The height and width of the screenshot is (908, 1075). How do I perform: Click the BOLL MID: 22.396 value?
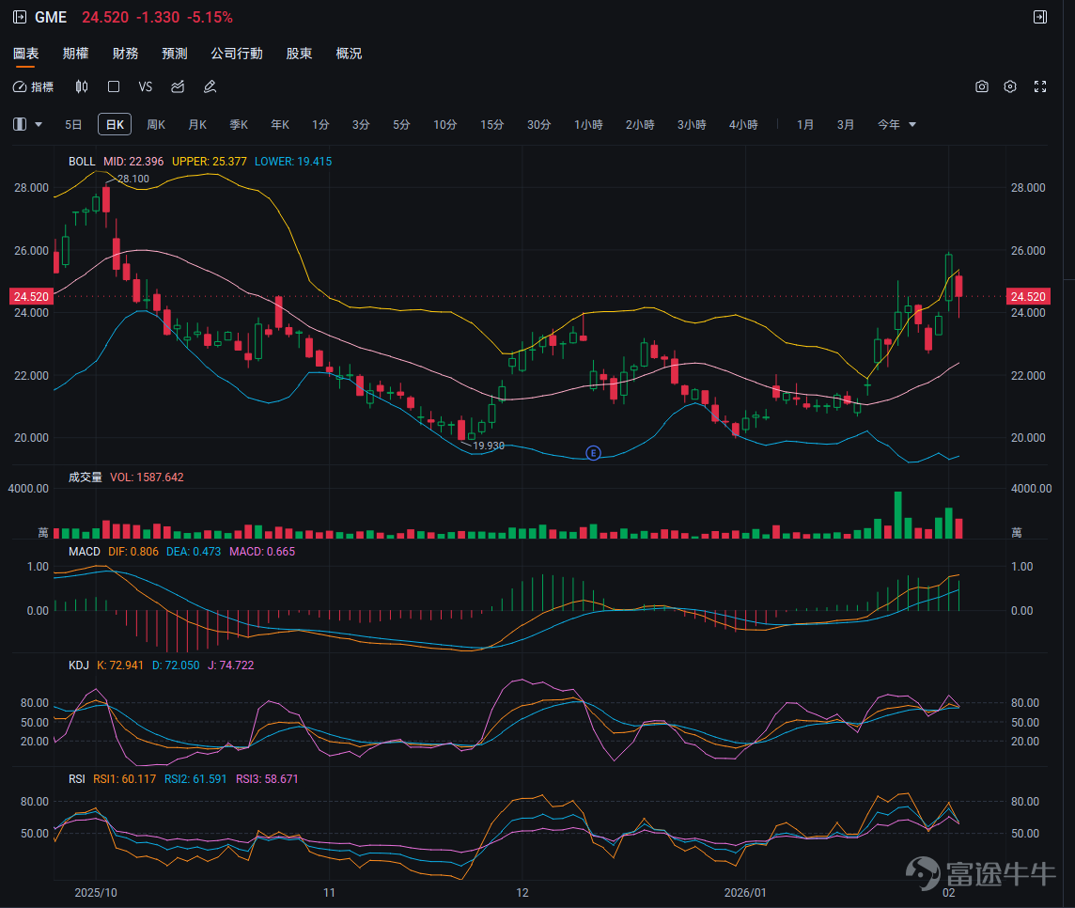coord(133,161)
